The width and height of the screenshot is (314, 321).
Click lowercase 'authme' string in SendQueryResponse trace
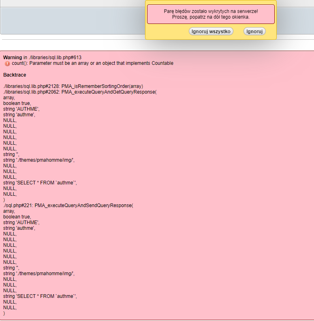click(19, 228)
